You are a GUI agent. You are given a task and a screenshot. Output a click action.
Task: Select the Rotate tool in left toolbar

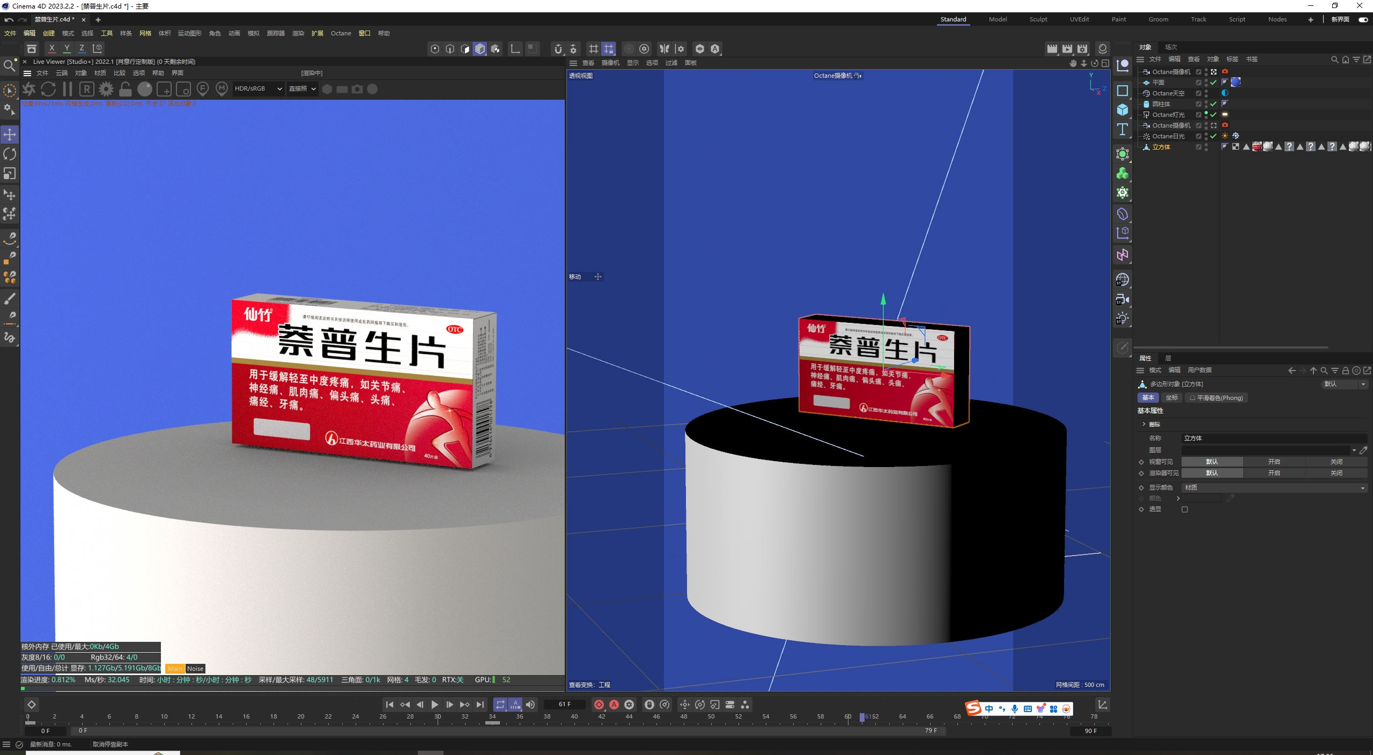(x=10, y=154)
